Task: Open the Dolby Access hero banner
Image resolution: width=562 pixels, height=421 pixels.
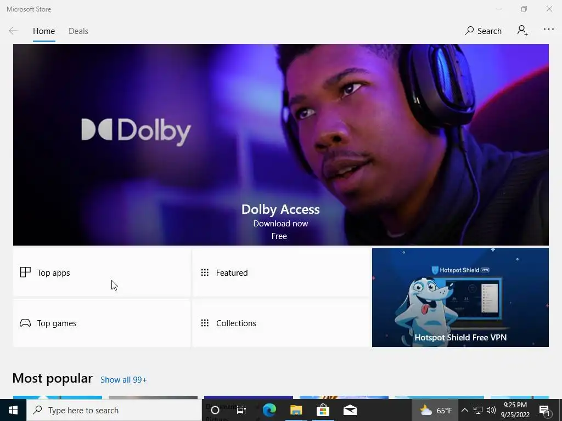Action: (280, 145)
